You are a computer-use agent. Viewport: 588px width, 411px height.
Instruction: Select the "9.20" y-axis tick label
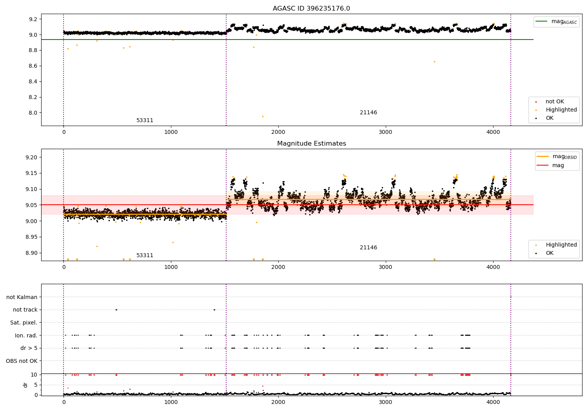(x=31, y=157)
